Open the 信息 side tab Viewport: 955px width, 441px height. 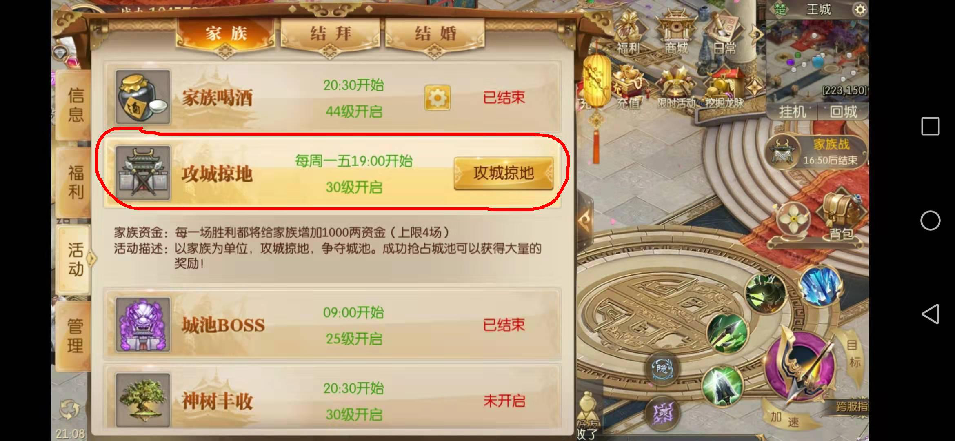[x=76, y=105]
